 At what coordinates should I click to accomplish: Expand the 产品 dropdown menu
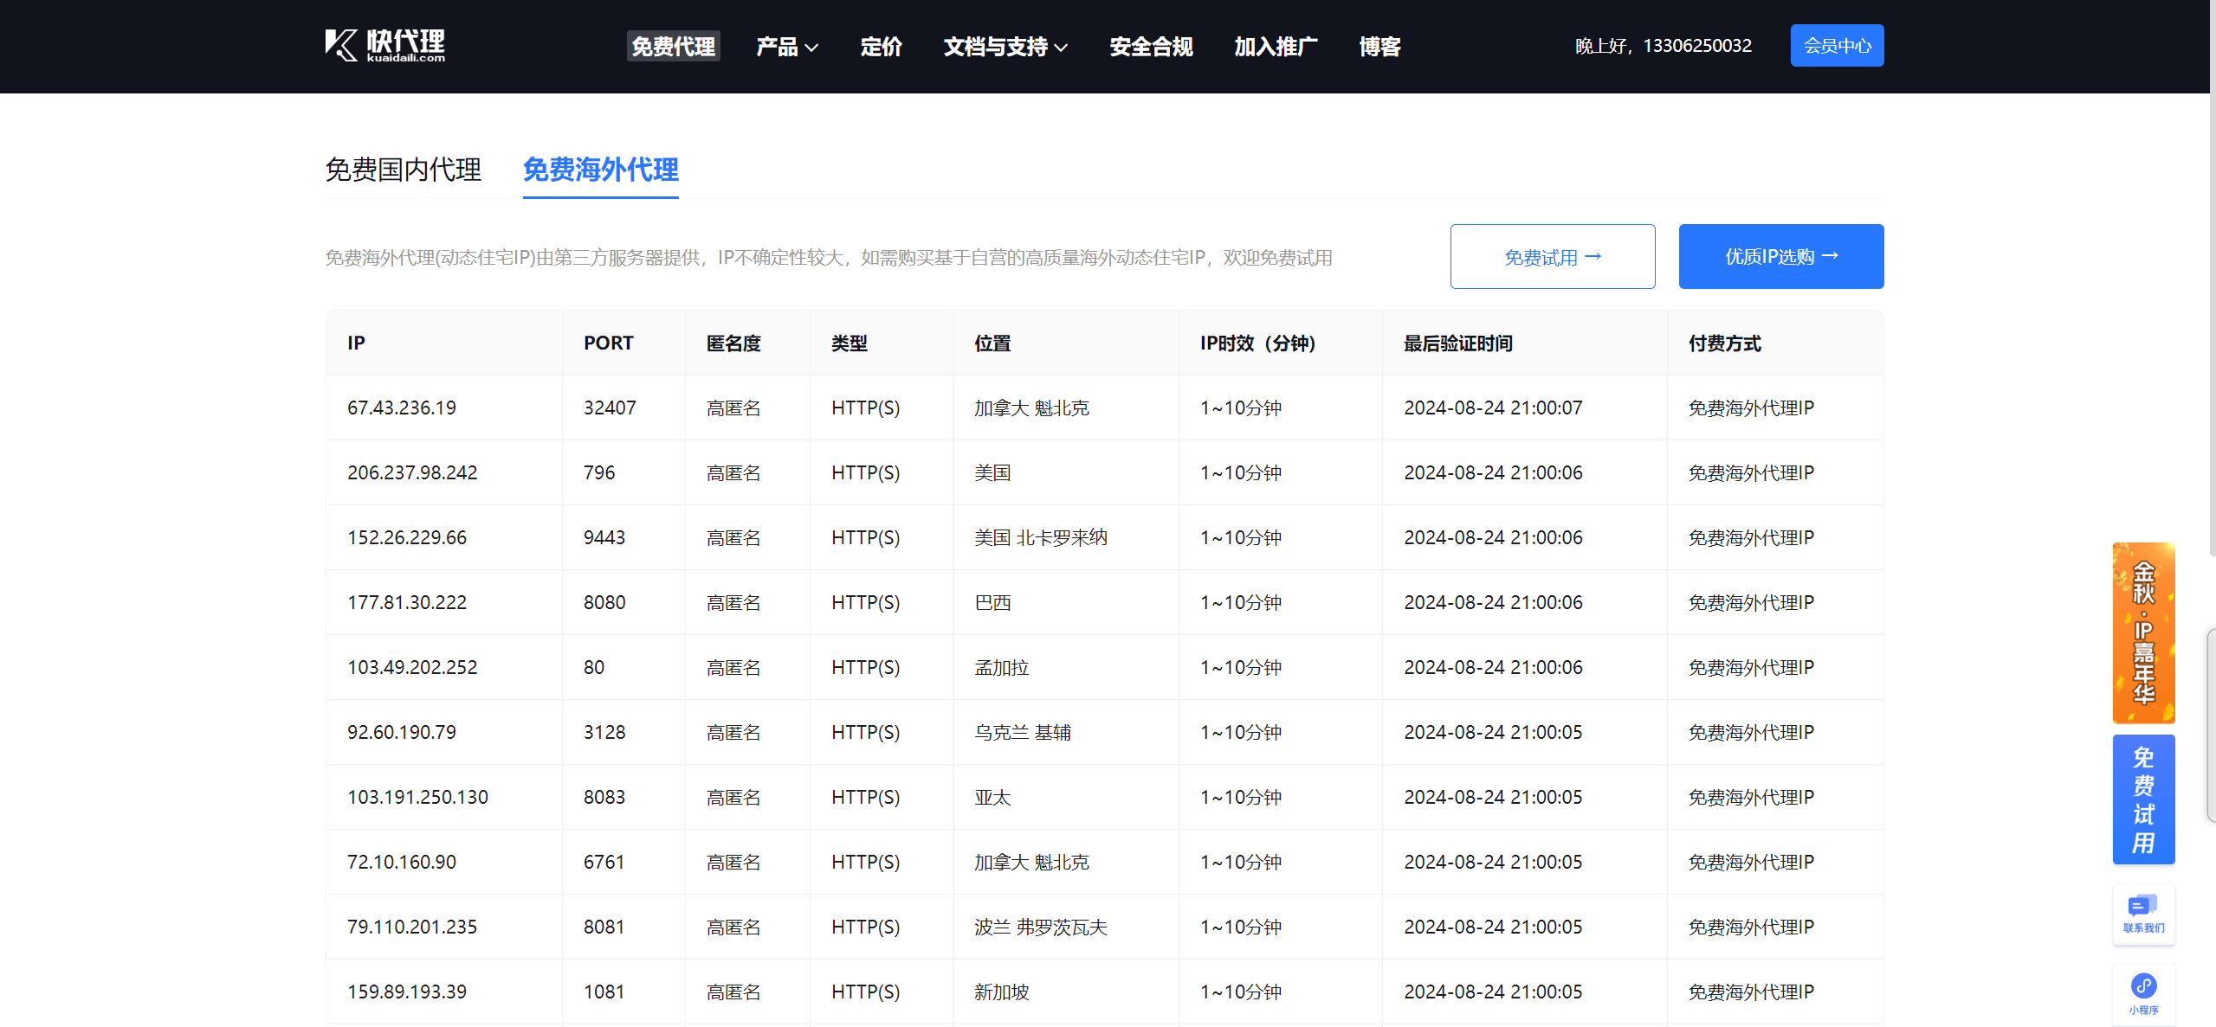coord(786,47)
